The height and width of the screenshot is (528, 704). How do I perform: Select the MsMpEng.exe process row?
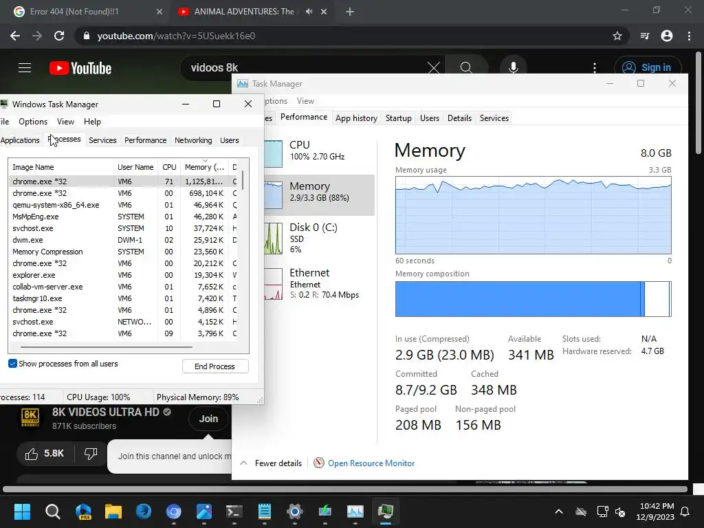coord(124,217)
